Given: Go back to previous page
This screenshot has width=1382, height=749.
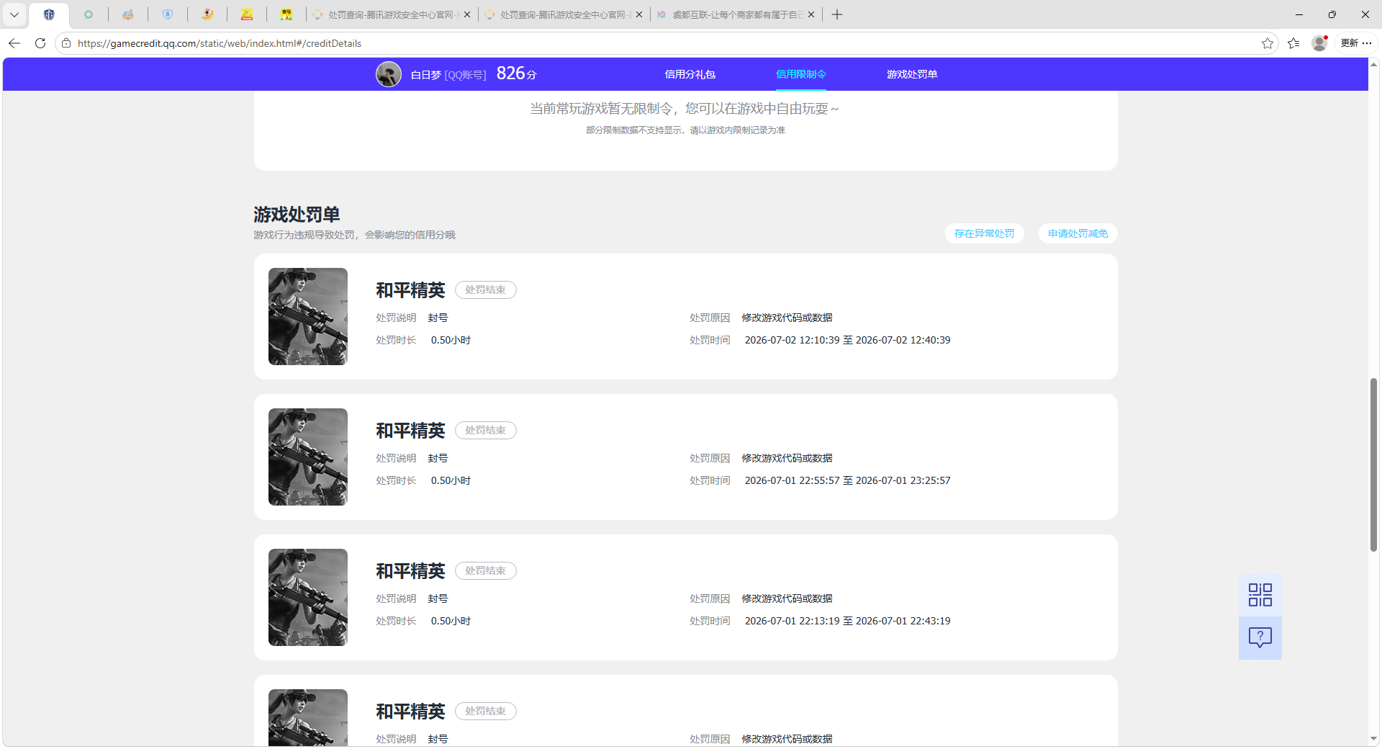Looking at the screenshot, I should click(14, 43).
